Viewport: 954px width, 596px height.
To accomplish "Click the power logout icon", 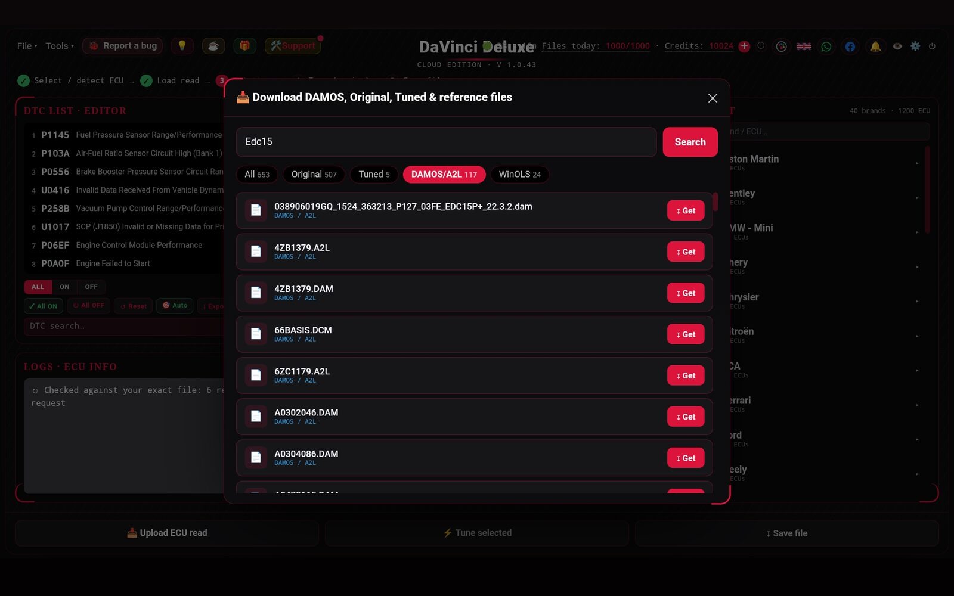I will 932,46.
